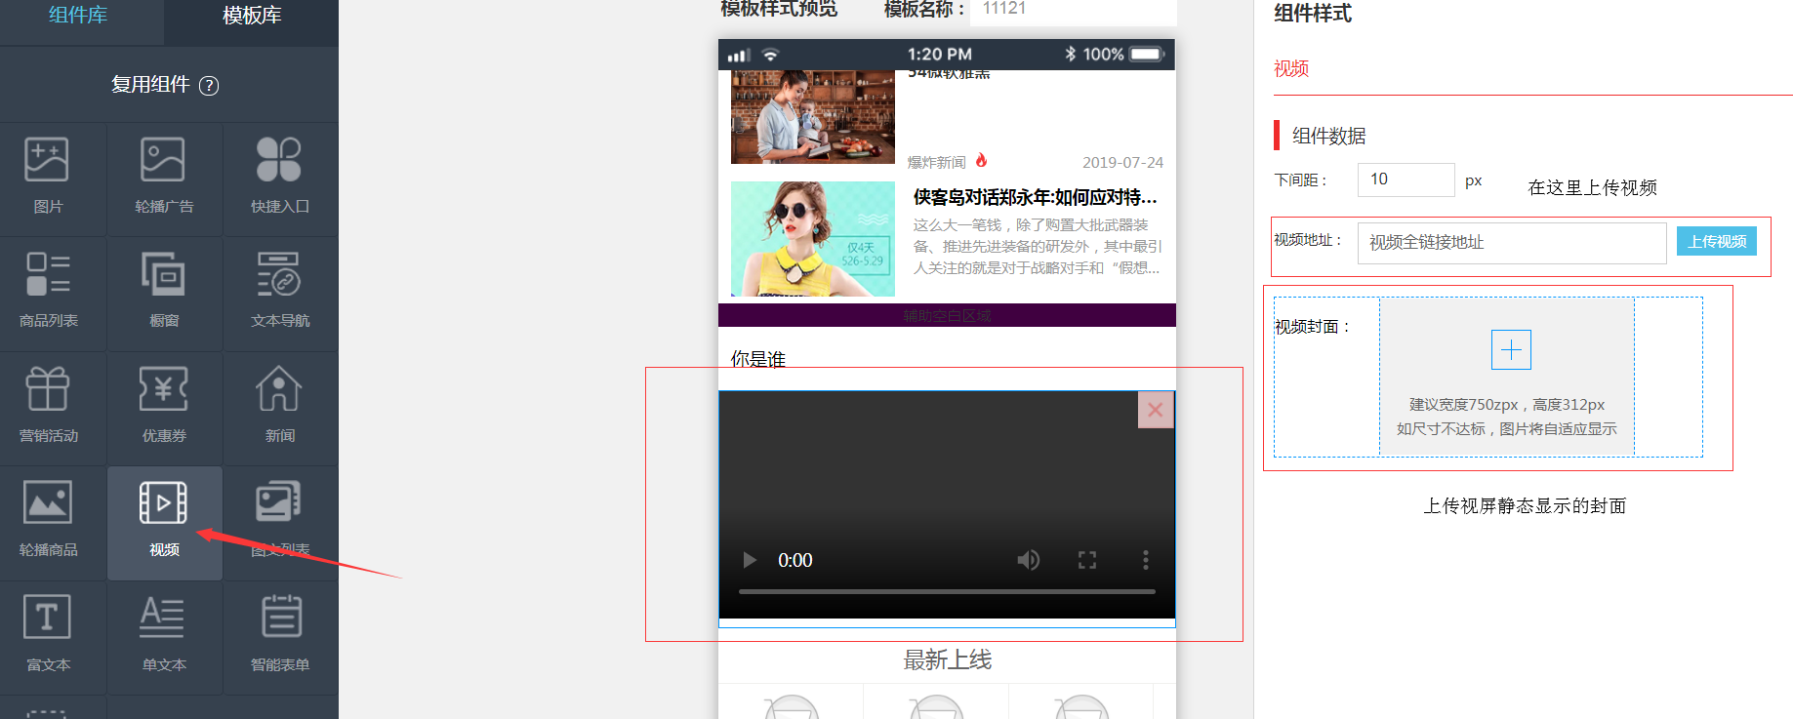Click the plus to upload video cover
This screenshot has width=1793, height=719.
click(x=1511, y=350)
